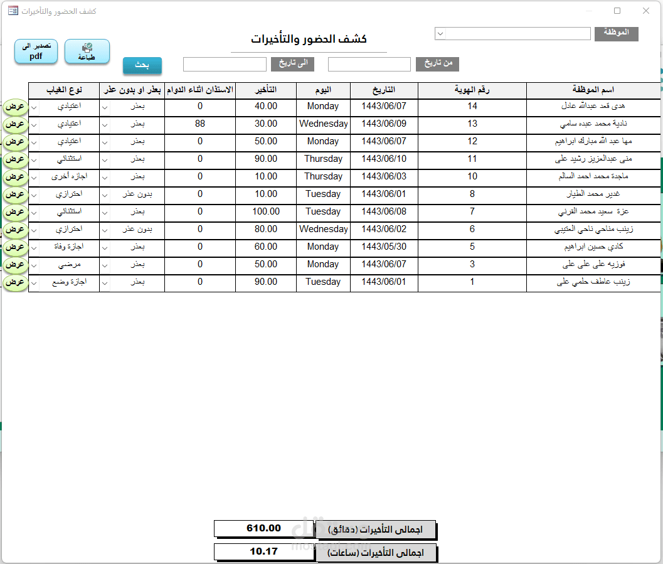Click the الموظفة label
The width and height of the screenshot is (663, 564).
click(x=616, y=33)
